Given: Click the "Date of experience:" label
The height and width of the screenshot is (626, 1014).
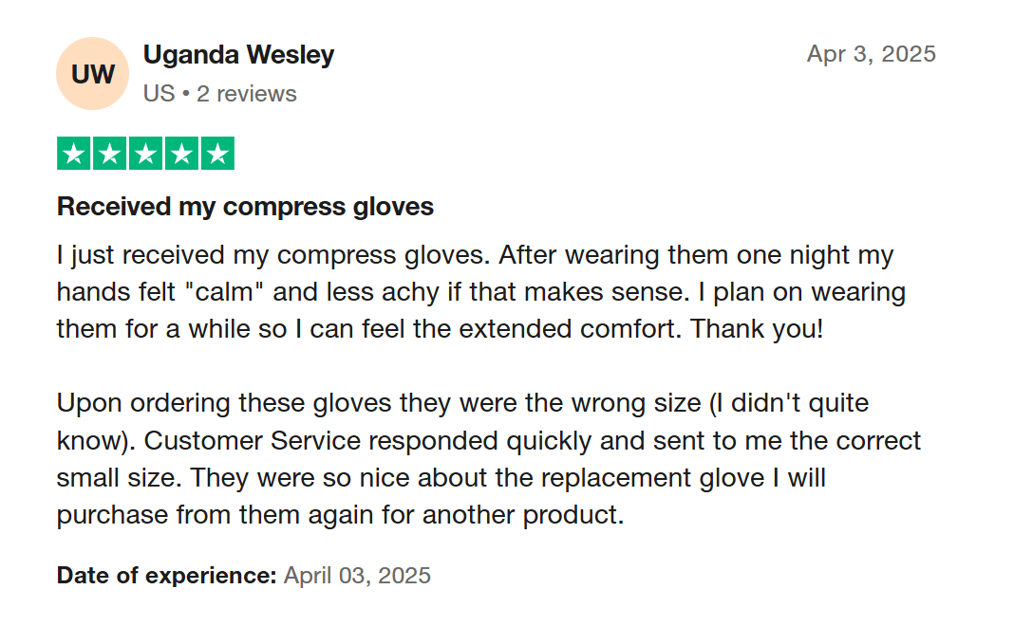Looking at the screenshot, I should click(166, 575).
